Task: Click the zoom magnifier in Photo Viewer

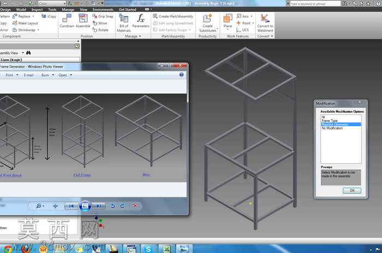Action: coord(39,206)
